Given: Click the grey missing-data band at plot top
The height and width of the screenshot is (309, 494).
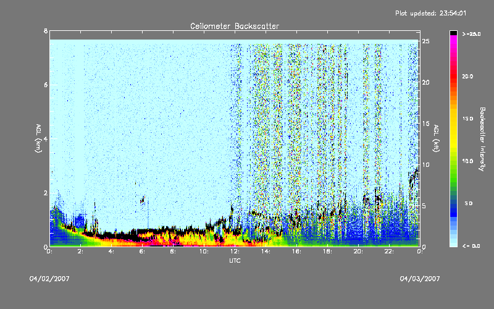Looking at the screenshot, I should [x=235, y=35].
